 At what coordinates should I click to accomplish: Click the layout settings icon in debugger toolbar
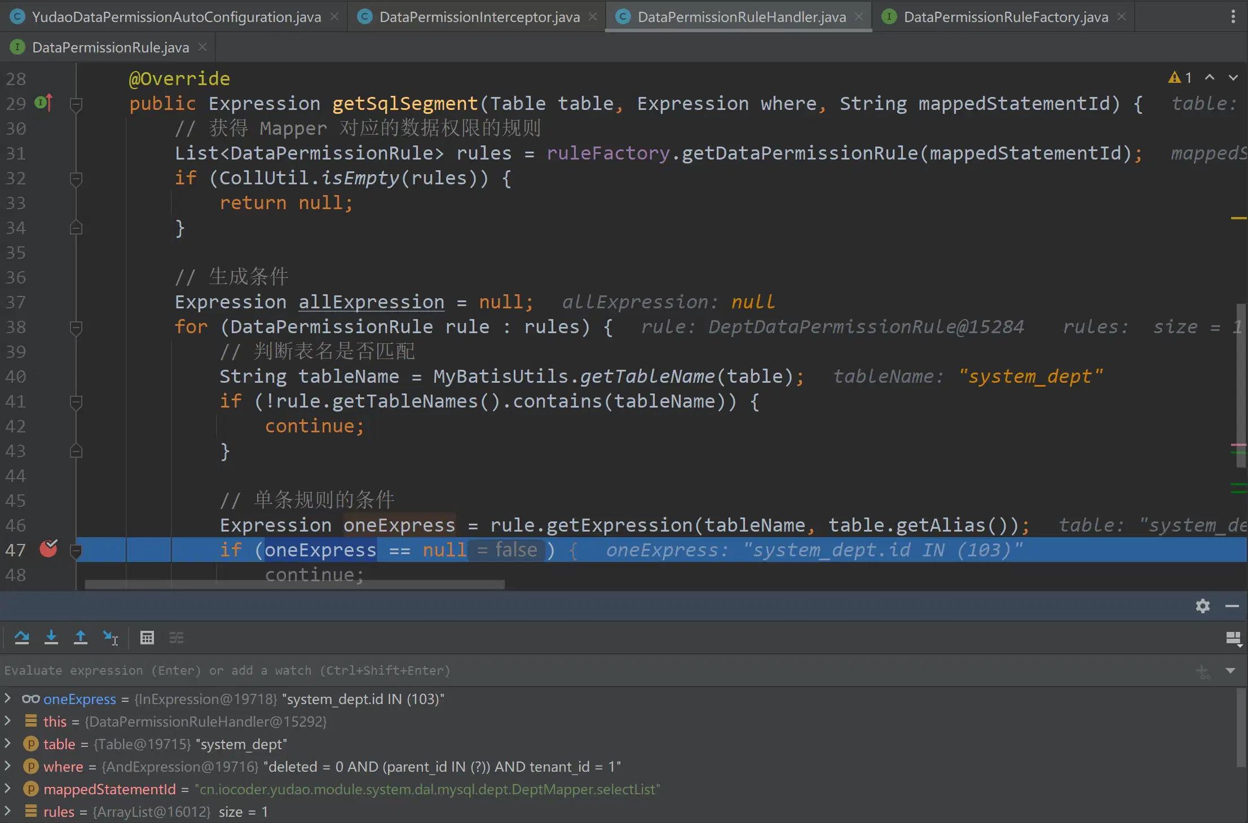pos(1234,639)
